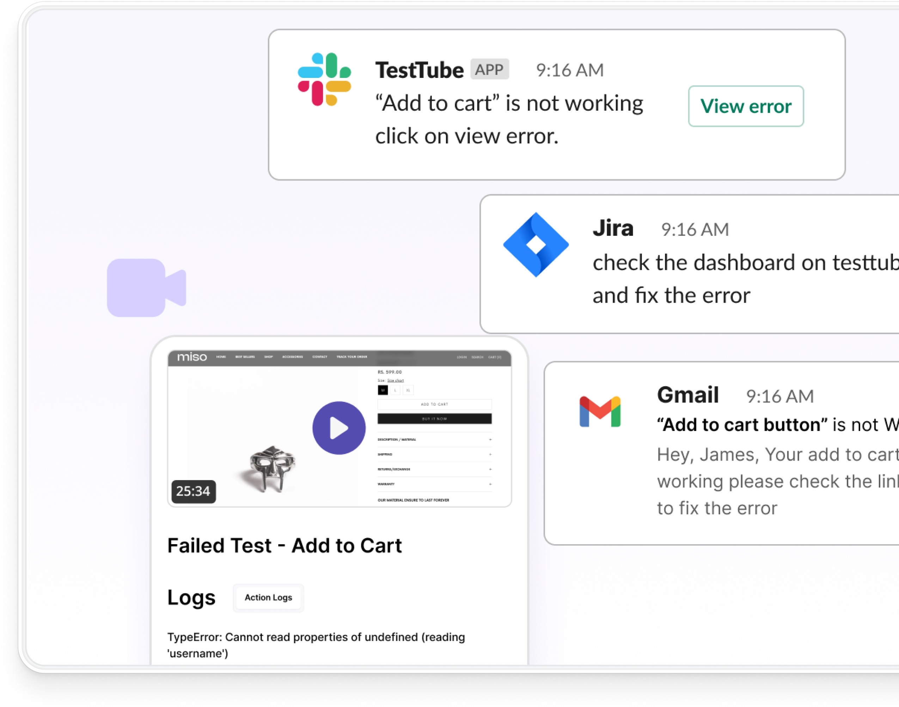
Task: Expand the Description / Material section
Action: coord(434,439)
